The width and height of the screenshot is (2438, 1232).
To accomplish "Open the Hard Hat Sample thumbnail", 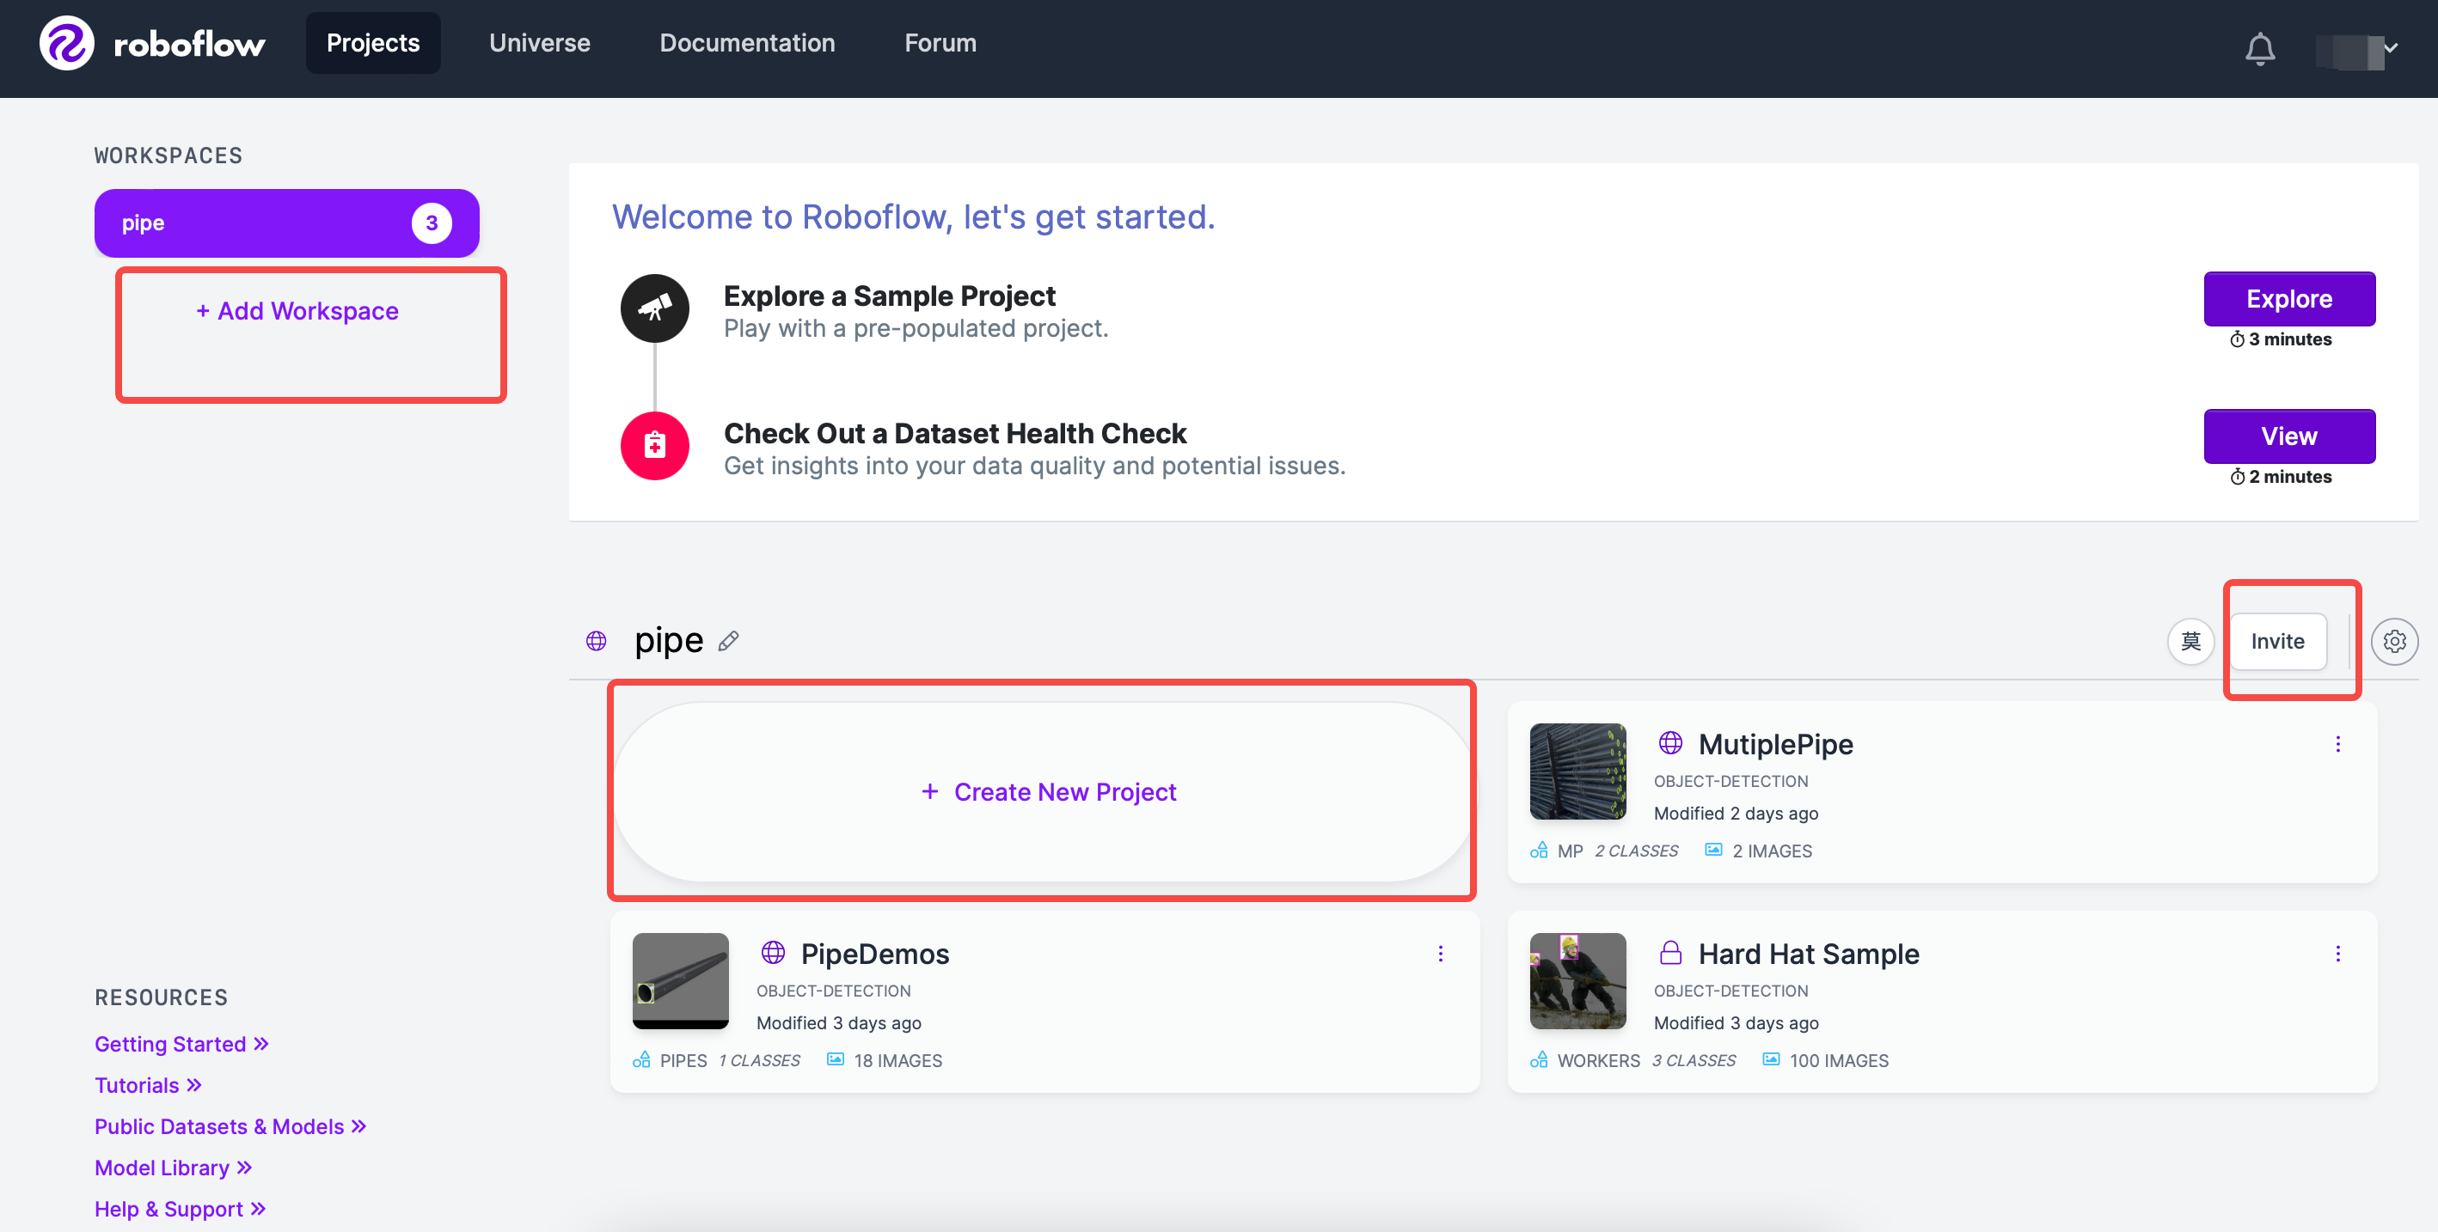I will (x=1577, y=980).
